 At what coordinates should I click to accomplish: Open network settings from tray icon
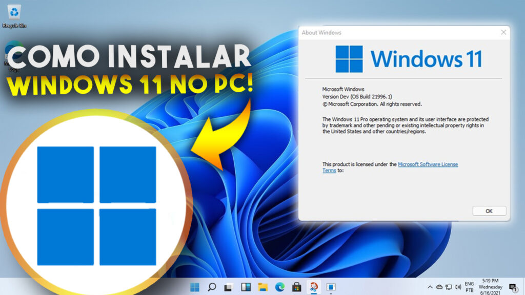pyautogui.click(x=449, y=287)
